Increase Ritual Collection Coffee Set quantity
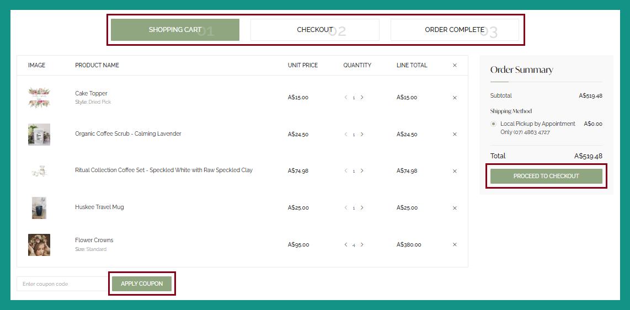 (361, 170)
